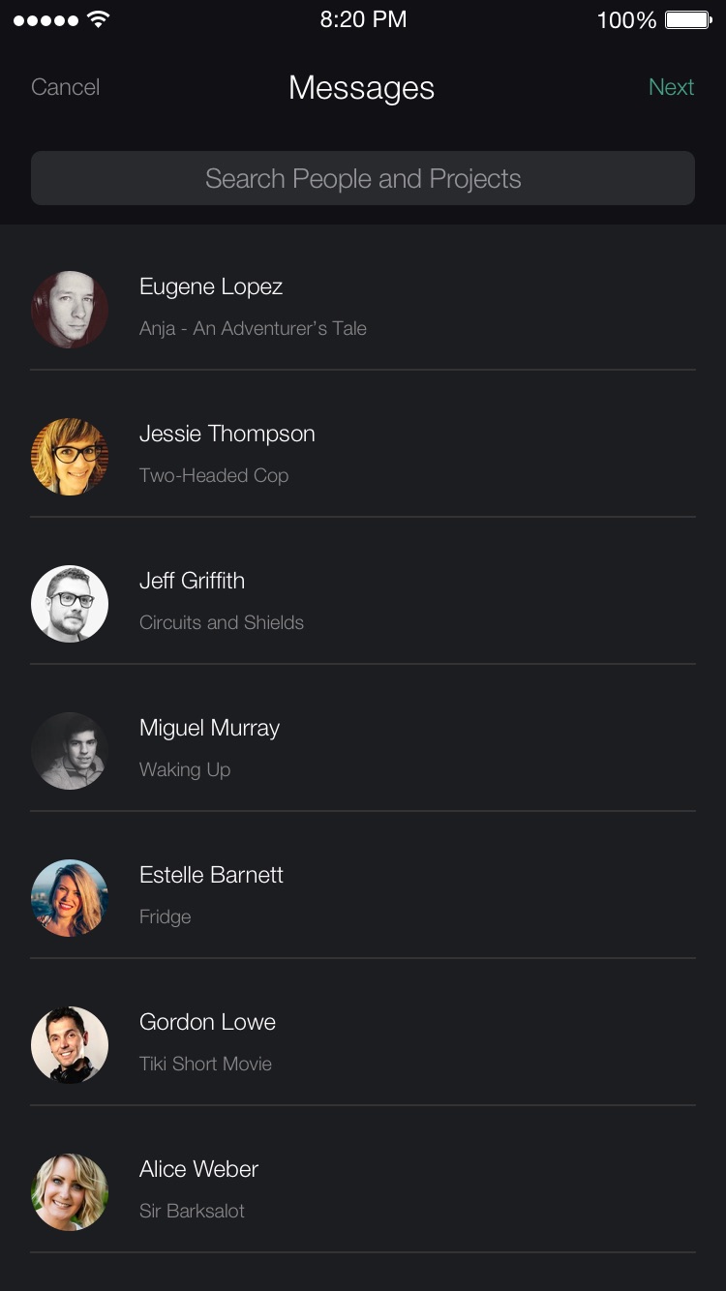Focus the Search People and Projects field
This screenshot has height=1291, width=726.
[x=363, y=178]
